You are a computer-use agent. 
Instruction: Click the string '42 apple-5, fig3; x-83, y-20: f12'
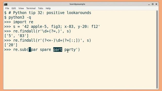(x=61, y=27)
